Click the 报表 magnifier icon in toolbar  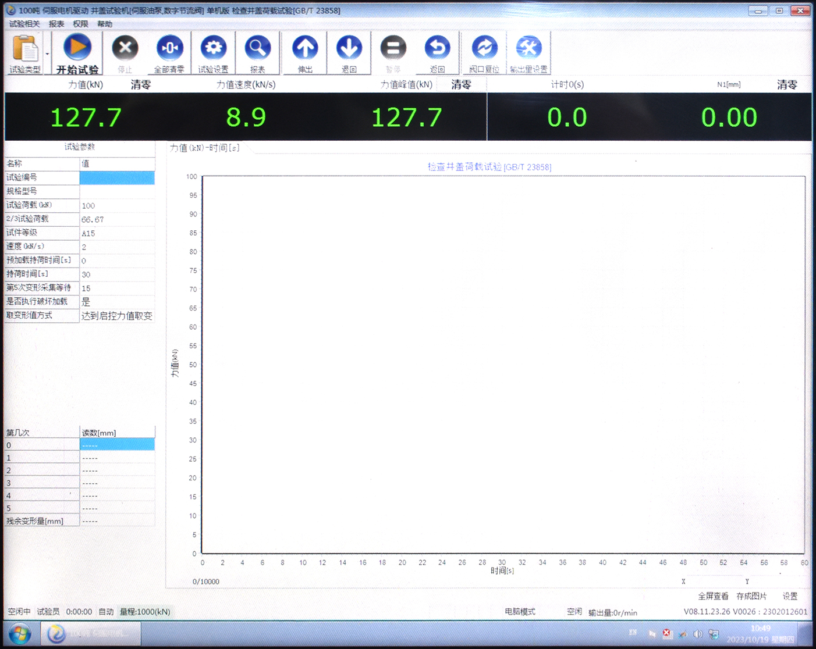pos(257,48)
